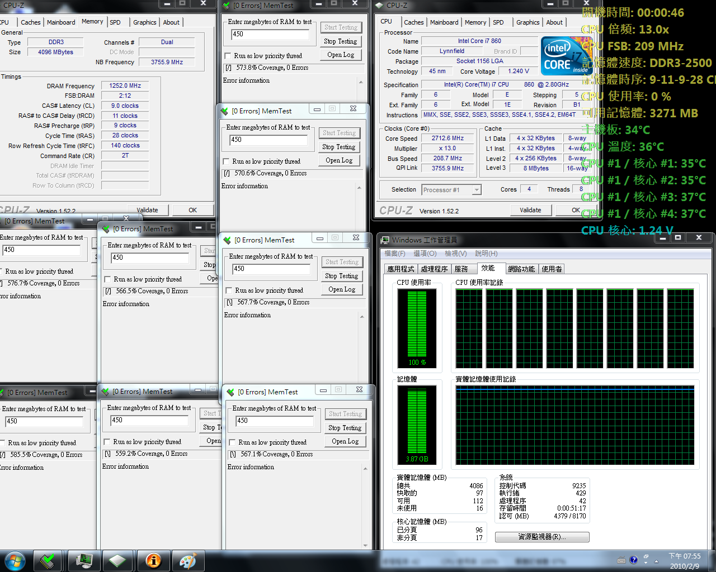Click NB Frequency value 3755.9 MHz

[x=167, y=62]
